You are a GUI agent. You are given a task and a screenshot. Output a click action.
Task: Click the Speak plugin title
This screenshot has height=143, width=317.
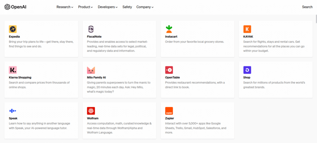point(13,118)
